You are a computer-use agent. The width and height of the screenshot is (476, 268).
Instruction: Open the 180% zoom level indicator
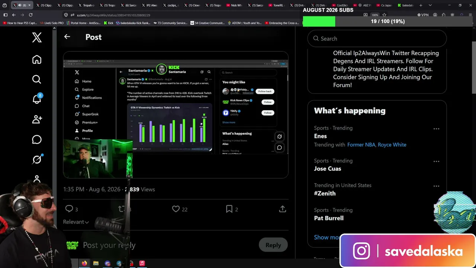point(375,15)
